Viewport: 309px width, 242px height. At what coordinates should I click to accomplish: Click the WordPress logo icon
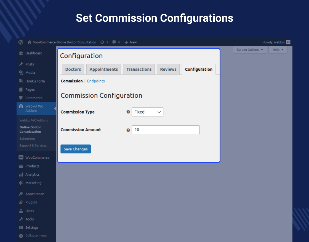pos(21,42)
